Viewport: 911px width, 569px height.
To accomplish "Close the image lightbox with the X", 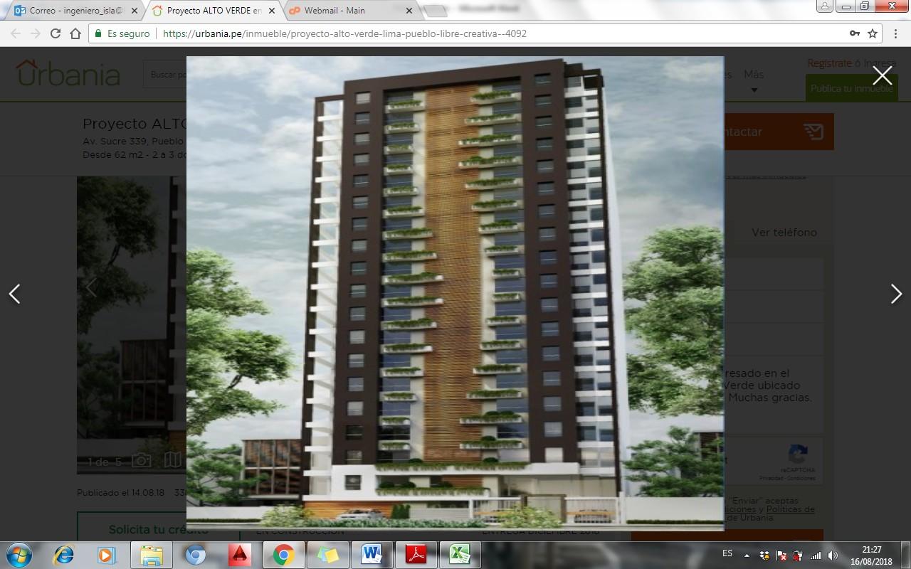I will 882,75.
